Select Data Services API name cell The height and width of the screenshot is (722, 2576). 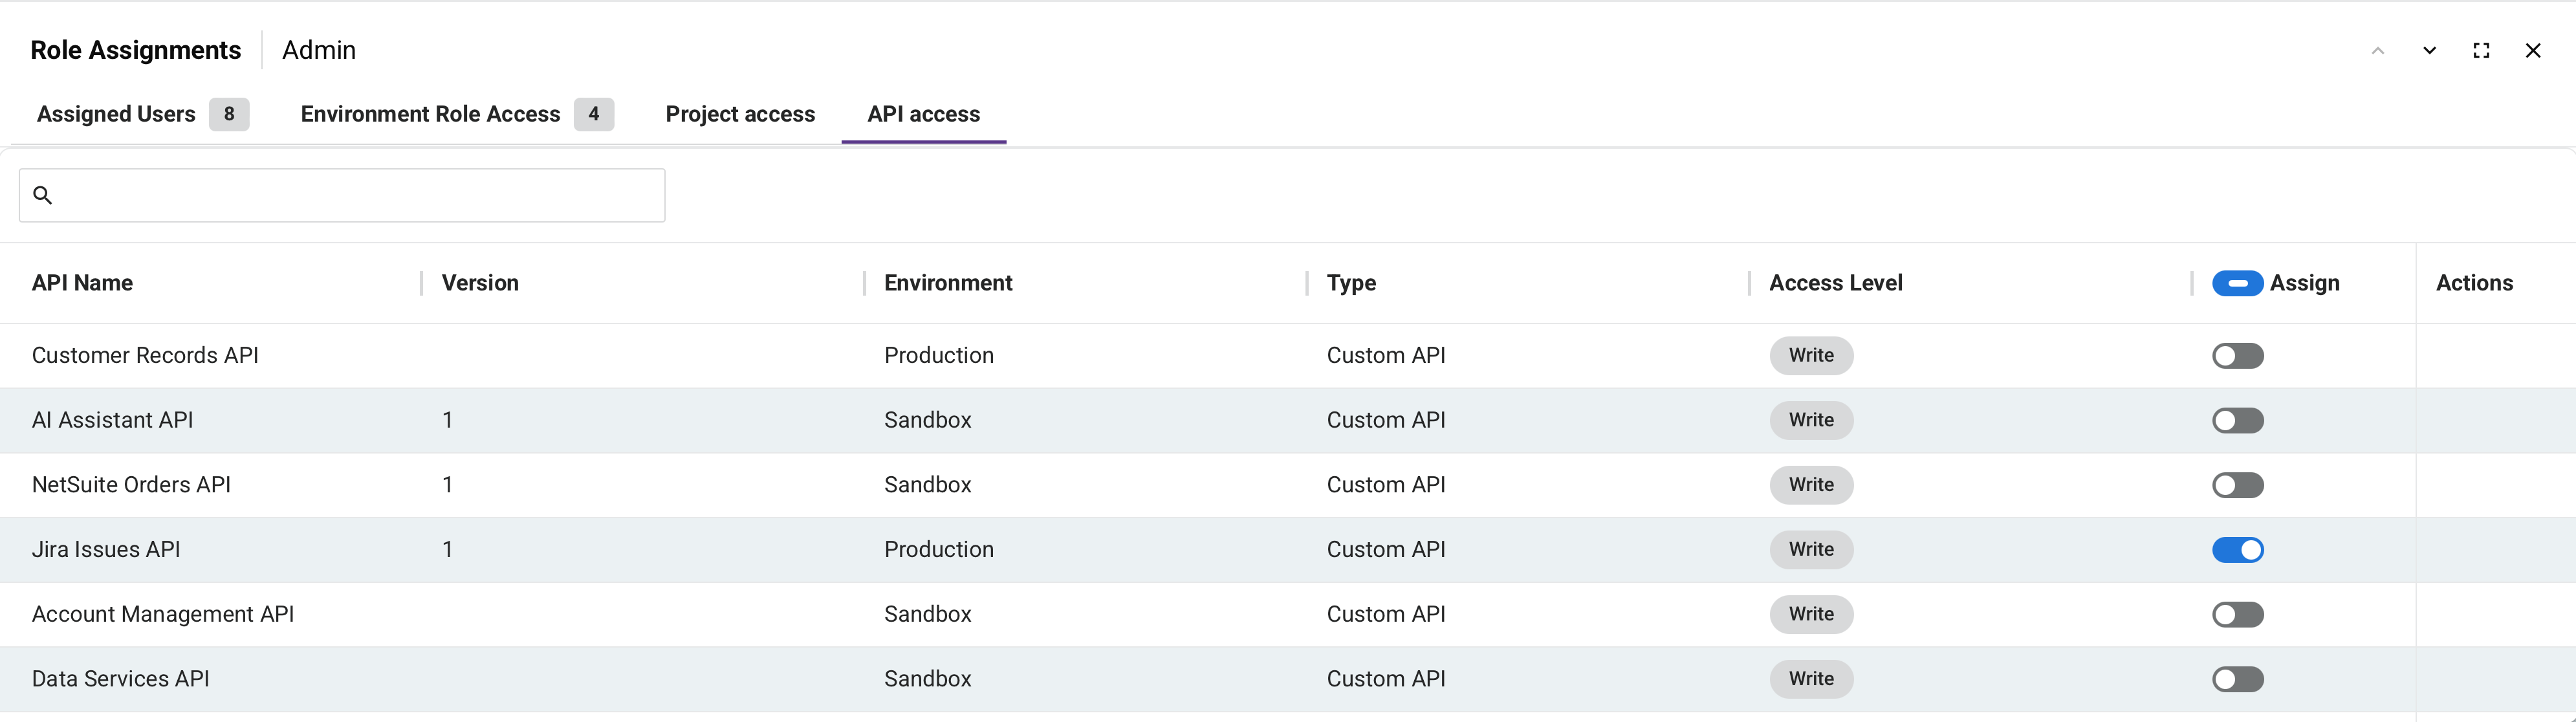(121, 679)
